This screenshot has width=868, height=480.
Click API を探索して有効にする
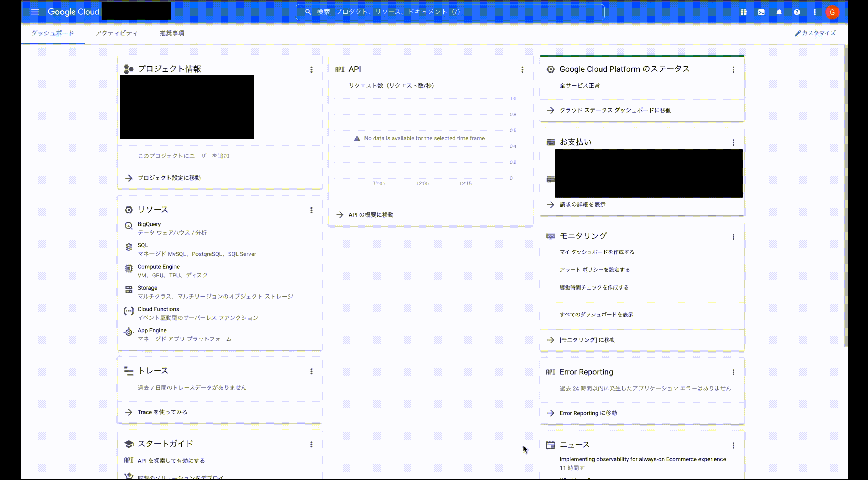171,461
